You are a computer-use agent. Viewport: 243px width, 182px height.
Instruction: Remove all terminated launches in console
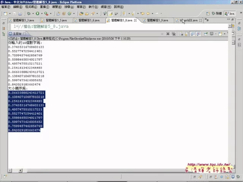point(174,34)
